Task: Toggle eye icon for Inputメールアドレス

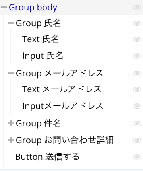Action: [x=137, y=106]
